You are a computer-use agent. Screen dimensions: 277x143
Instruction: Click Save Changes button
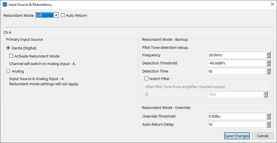(x=237, y=136)
